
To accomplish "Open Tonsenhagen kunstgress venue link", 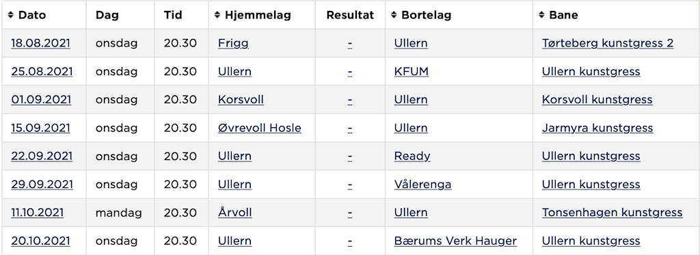I will (612, 213).
